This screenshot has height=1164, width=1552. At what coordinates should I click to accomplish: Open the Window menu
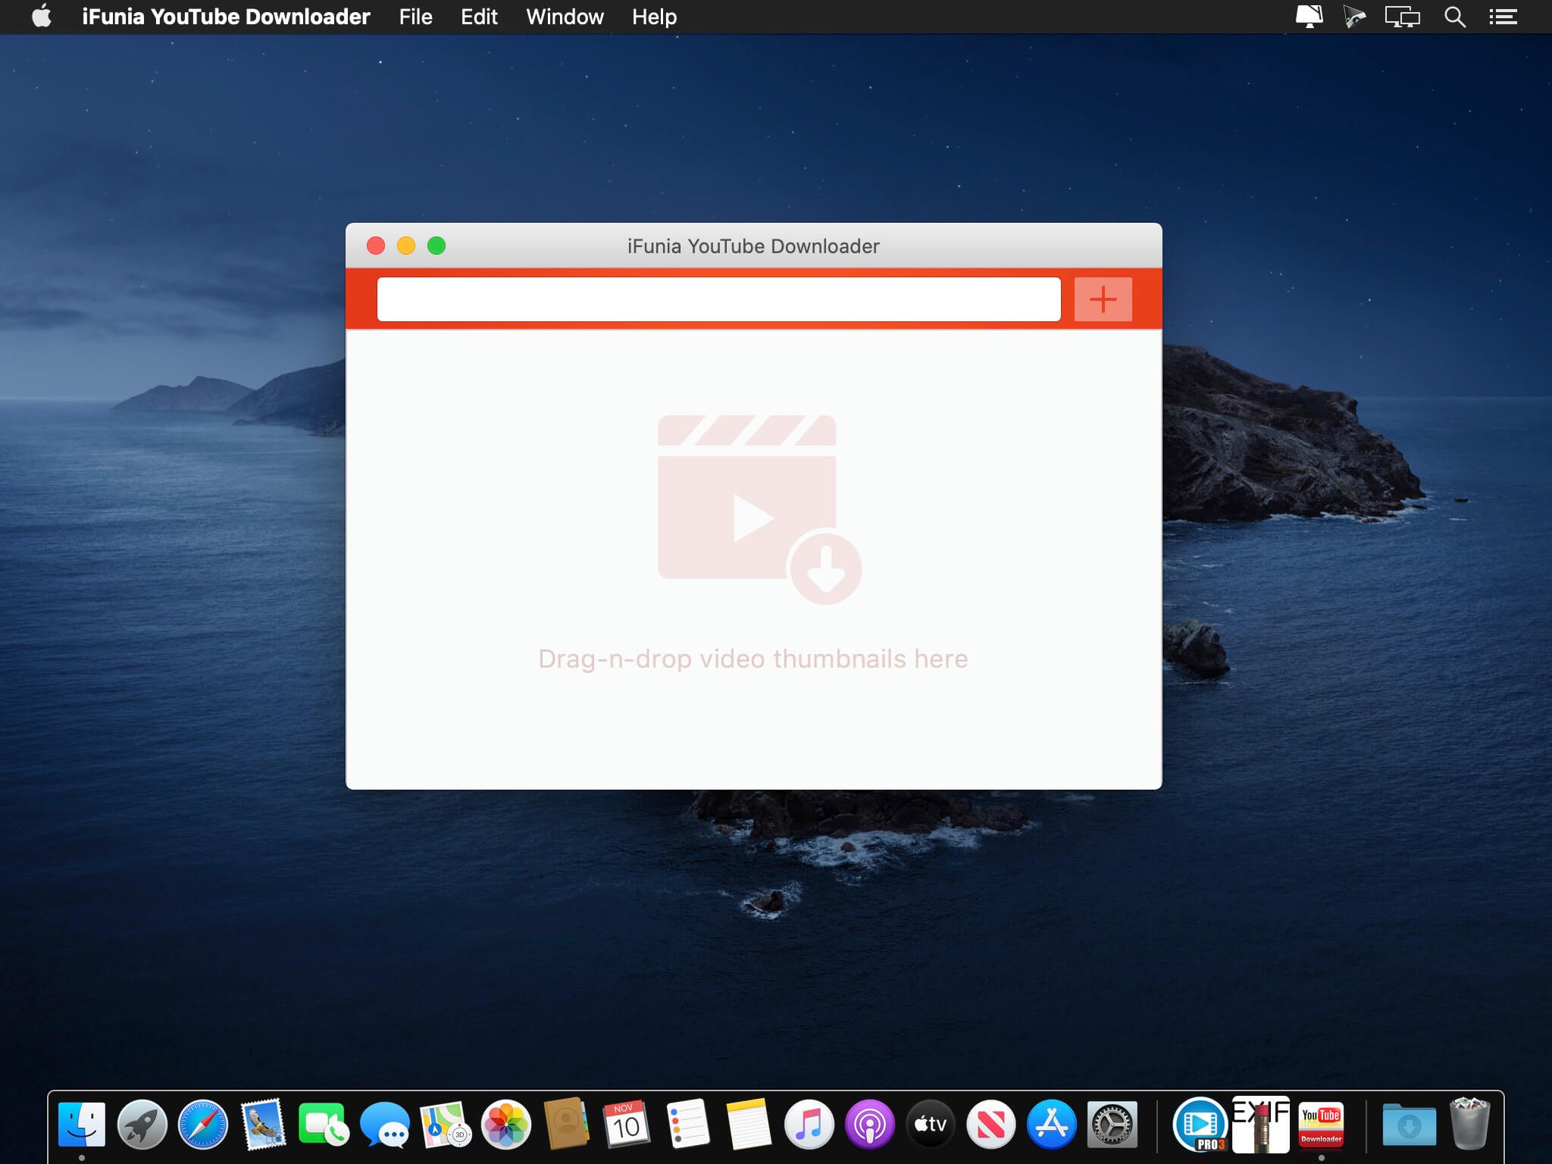565,17
